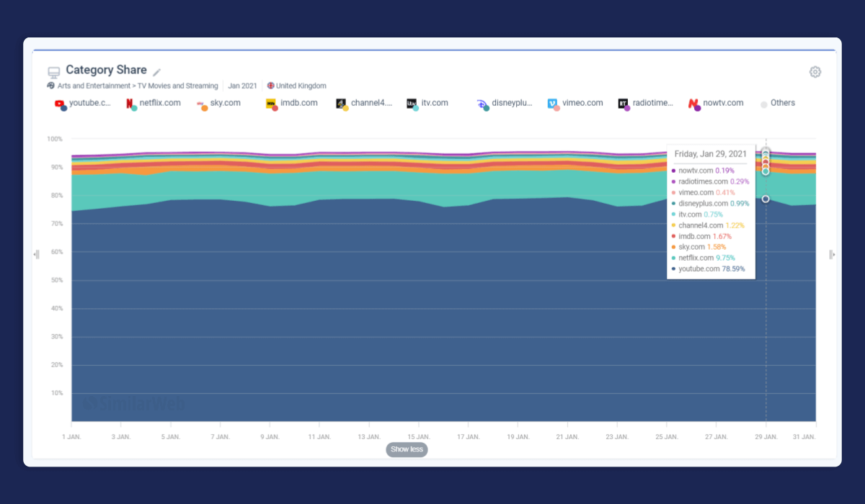Viewport: 865px width, 504px height.
Task: Click the Disney Plus favicon in the legend
Action: click(482, 104)
